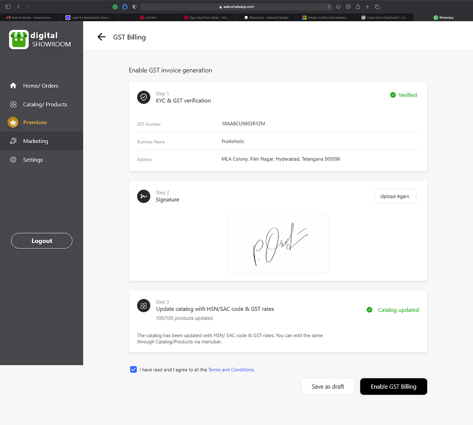Switch to the Untitled browser tab
Image resolution: width=473 pixels, height=425 pixels.
[148, 17]
